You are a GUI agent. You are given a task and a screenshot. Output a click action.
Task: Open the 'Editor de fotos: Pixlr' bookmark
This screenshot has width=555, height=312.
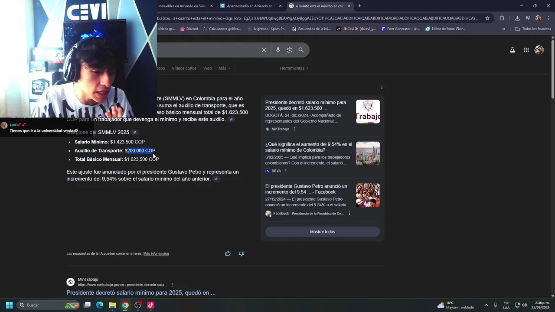coord(445,29)
